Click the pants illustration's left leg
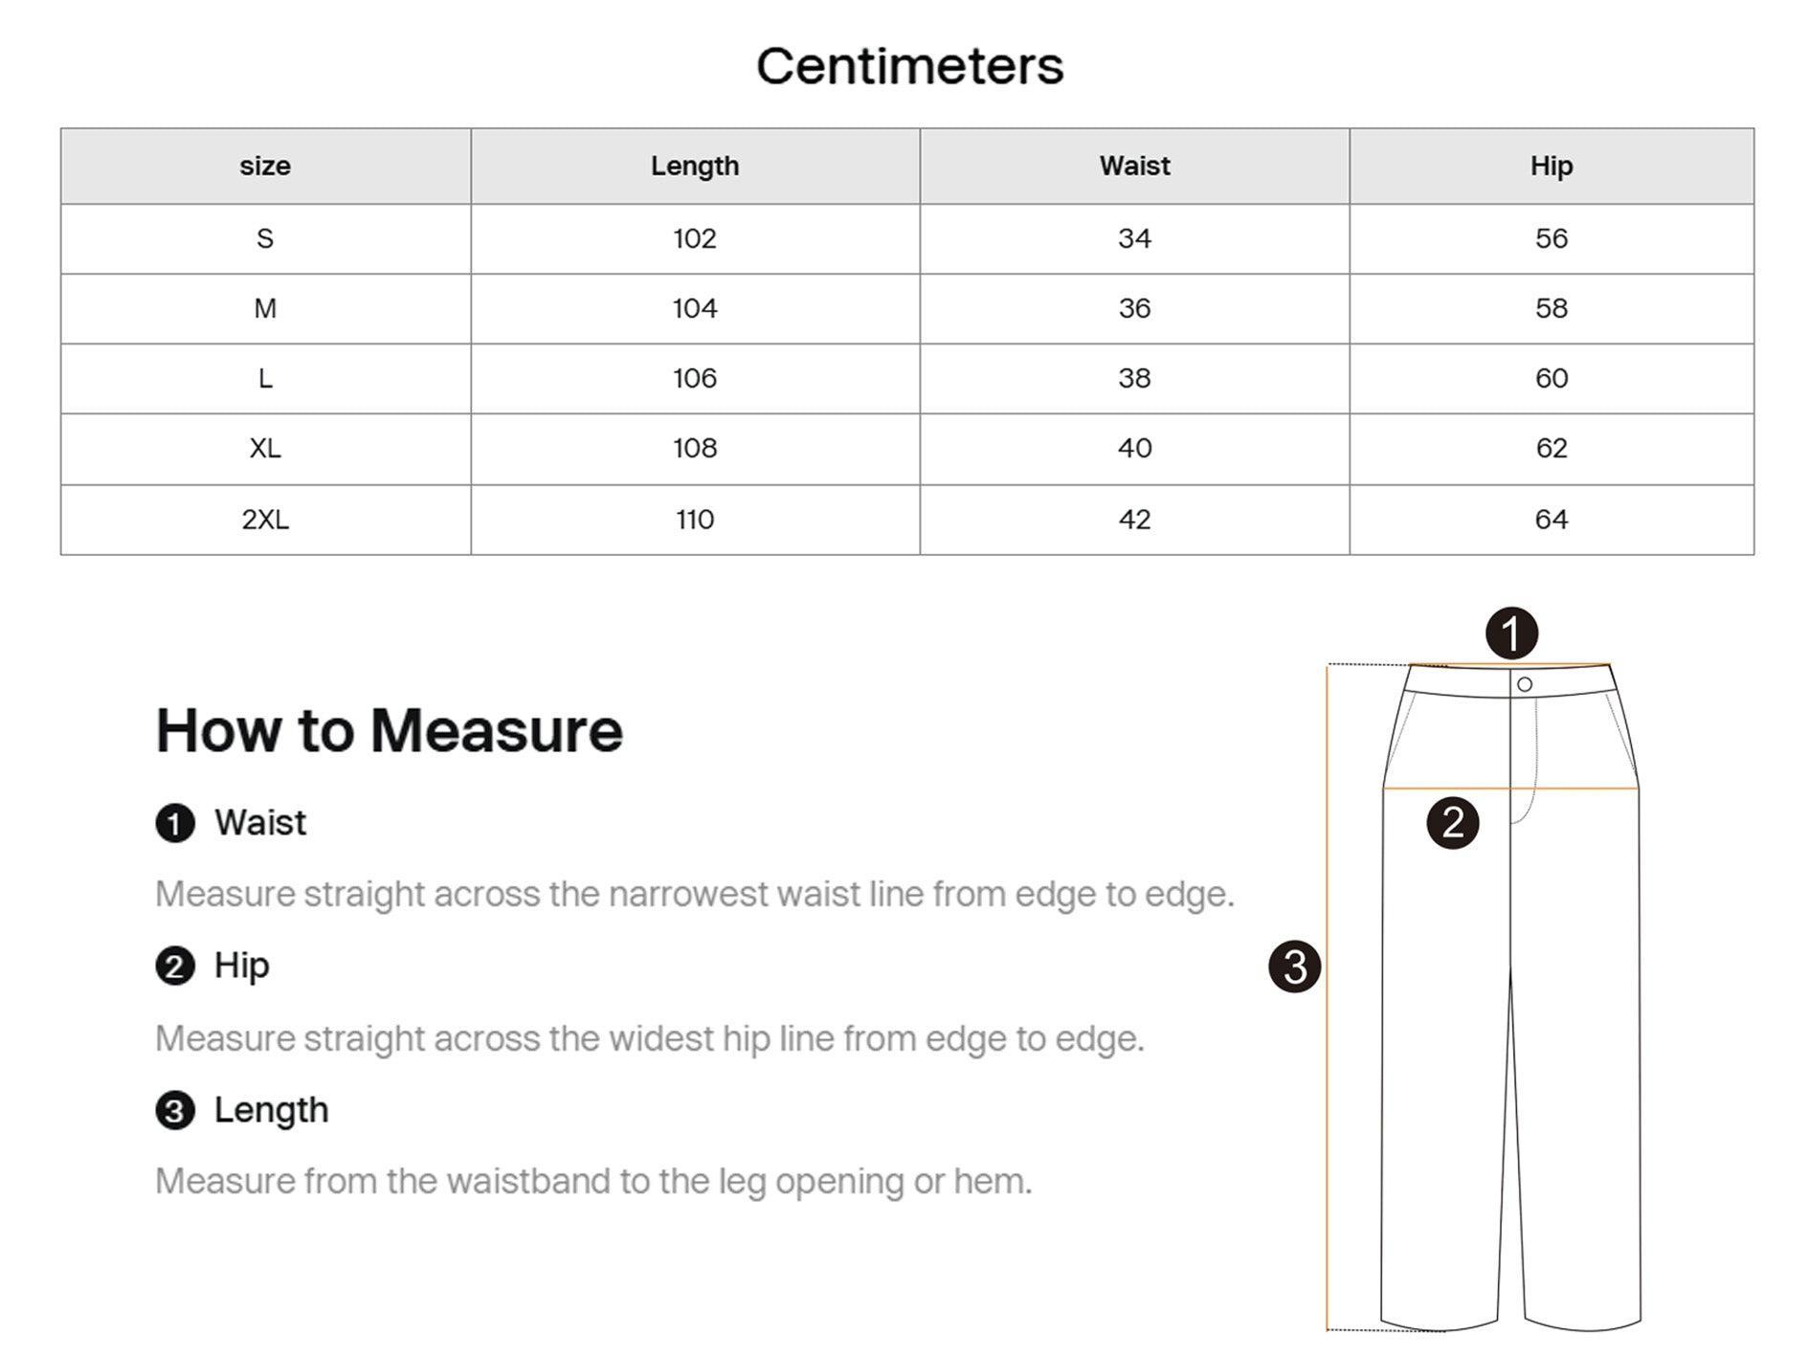Image resolution: width=1809 pixels, height=1356 pixels. tap(1440, 1100)
